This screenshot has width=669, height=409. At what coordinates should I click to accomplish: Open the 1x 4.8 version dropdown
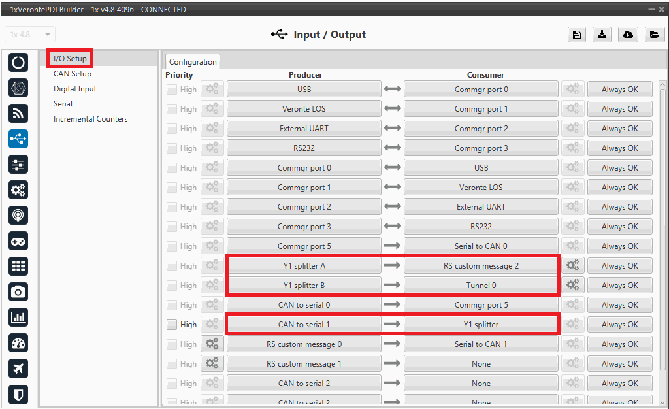tap(30, 35)
